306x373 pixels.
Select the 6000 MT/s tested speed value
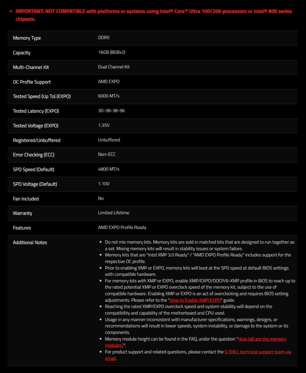[109, 96]
